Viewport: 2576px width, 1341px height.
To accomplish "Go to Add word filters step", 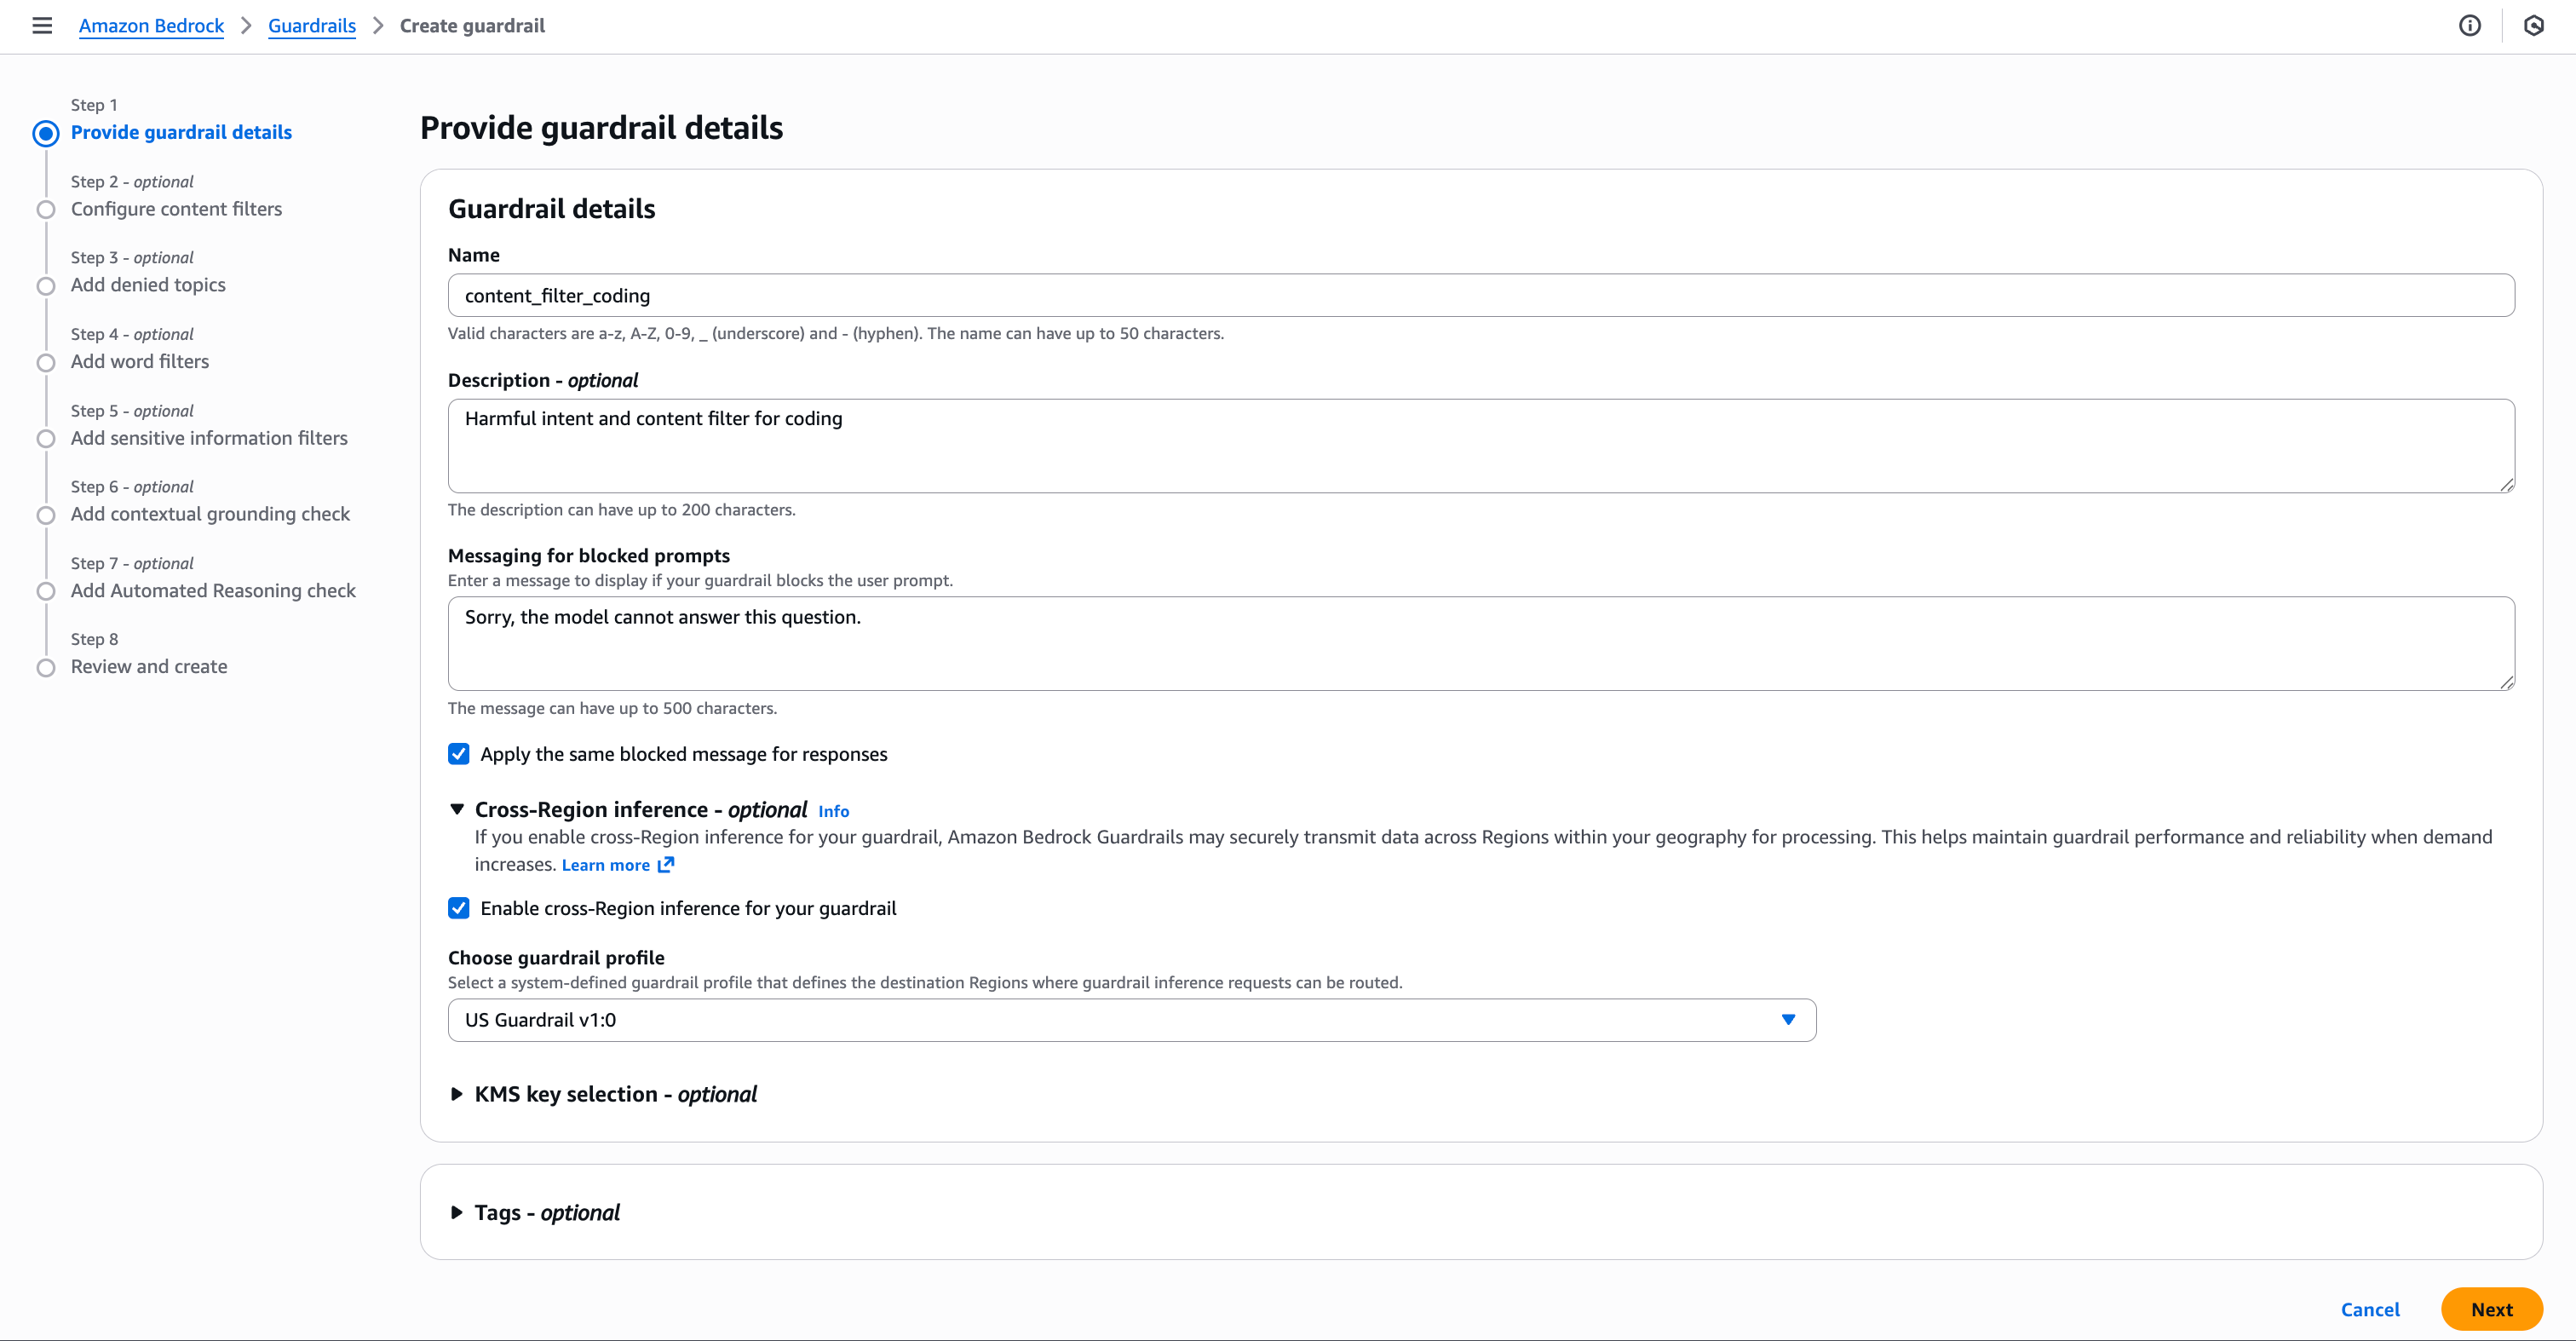I will (x=140, y=362).
